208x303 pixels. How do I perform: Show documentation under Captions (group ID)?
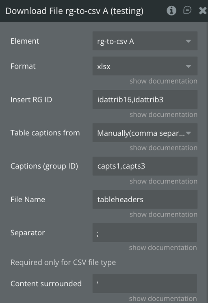pos(163,181)
